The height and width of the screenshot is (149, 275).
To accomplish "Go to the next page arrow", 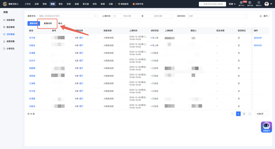I will (250, 114).
